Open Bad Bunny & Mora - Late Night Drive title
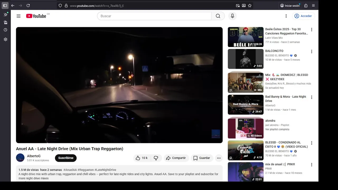This screenshot has width=338, height=190. [x=286, y=99]
